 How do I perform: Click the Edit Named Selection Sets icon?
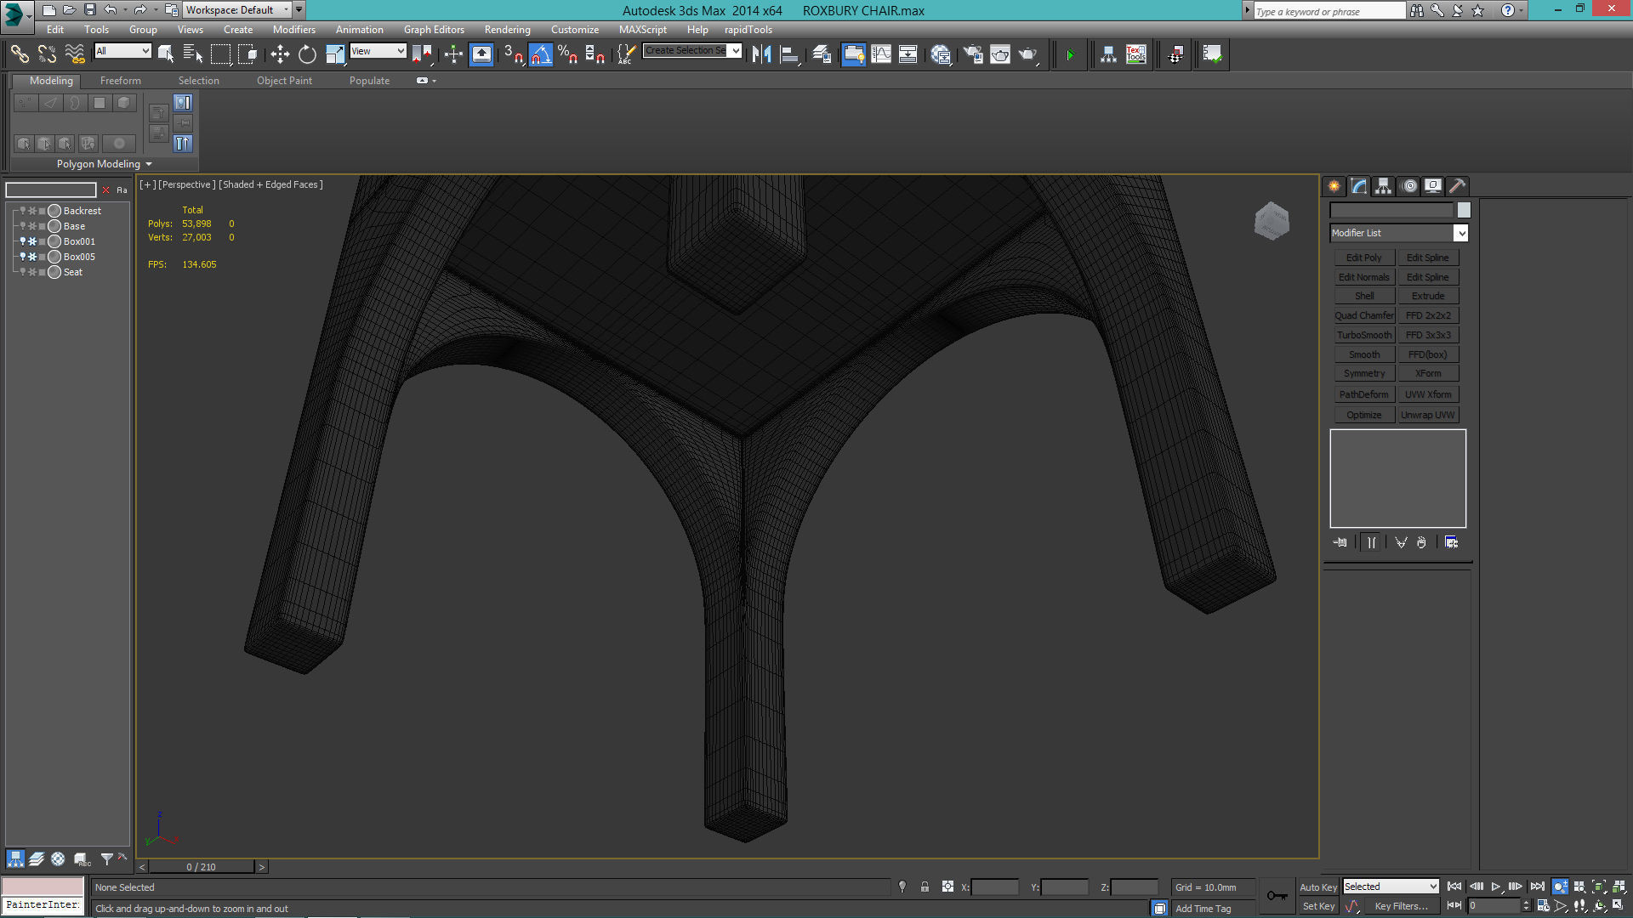[x=625, y=54]
